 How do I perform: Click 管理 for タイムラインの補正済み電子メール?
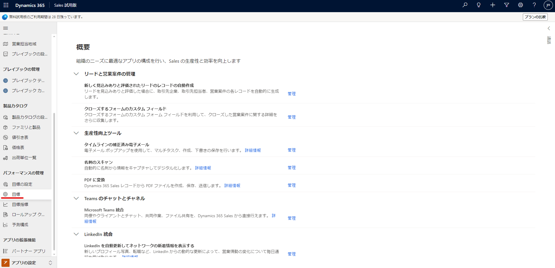coord(292,150)
